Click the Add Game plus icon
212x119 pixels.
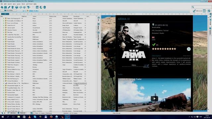(x=2, y=7)
